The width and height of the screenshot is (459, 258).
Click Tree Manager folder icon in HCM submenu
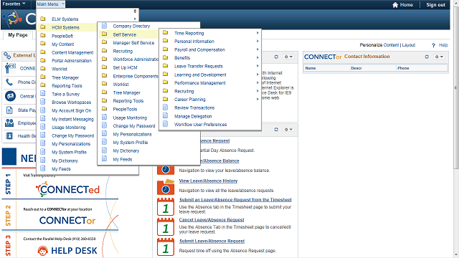click(x=104, y=92)
